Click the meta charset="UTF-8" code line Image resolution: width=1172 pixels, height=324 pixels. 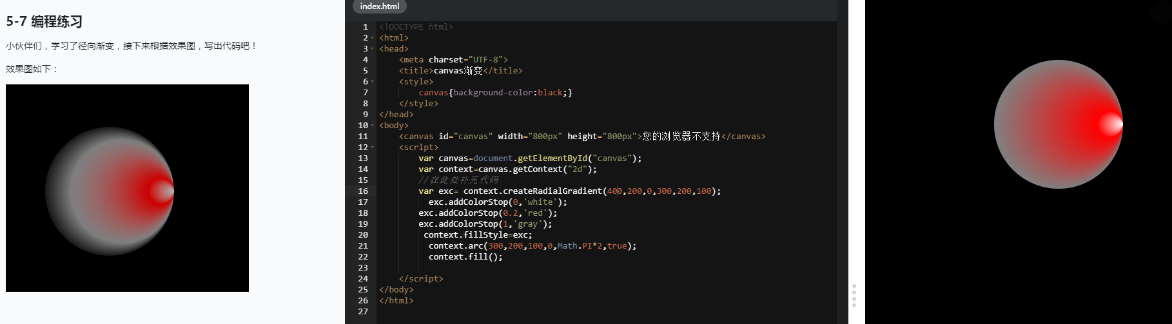tap(453, 60)
